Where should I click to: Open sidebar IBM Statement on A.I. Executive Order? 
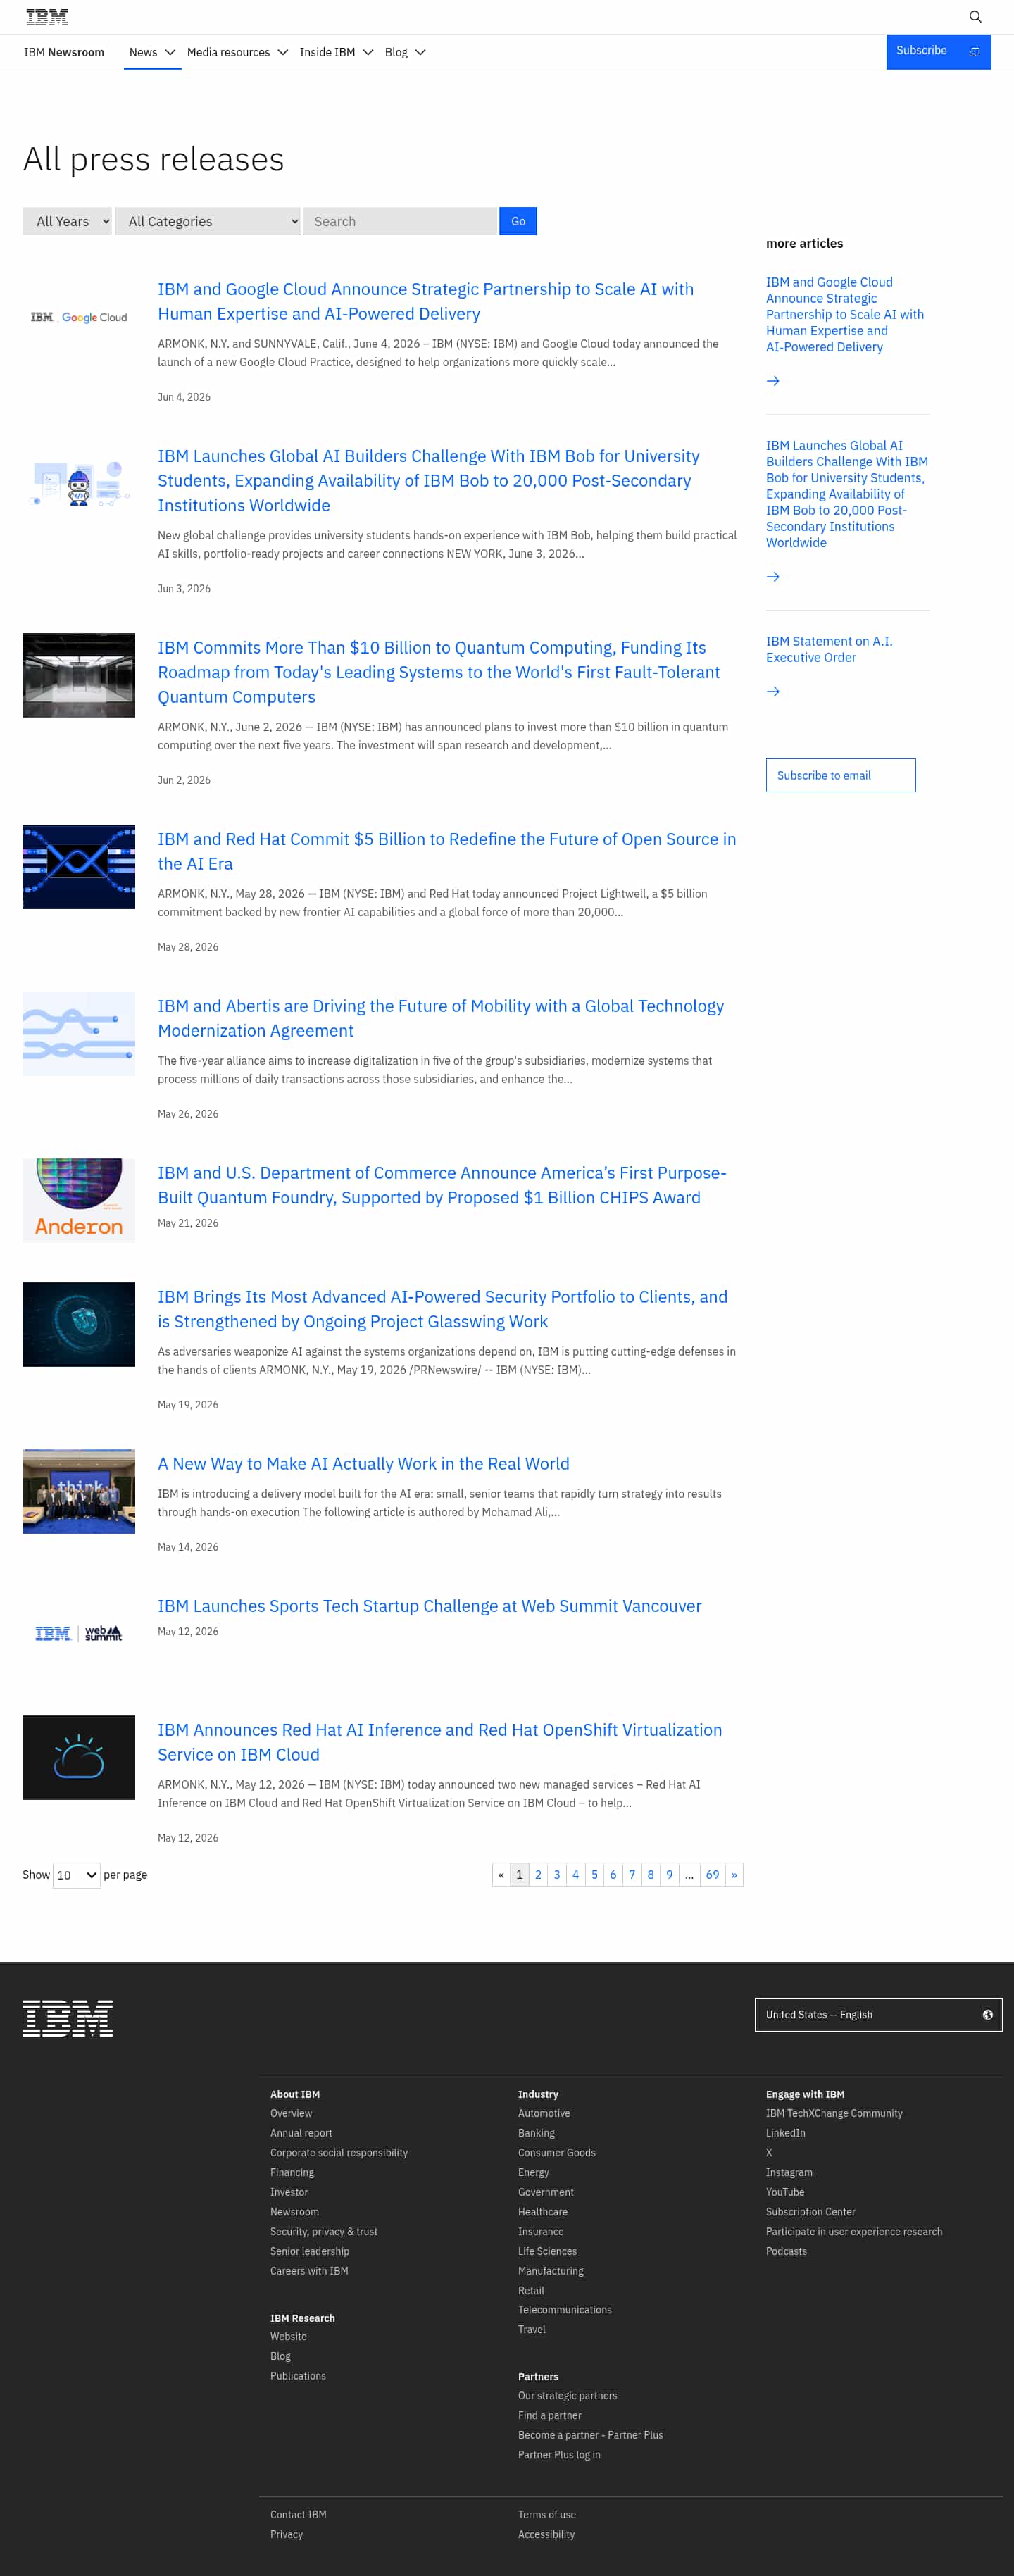[829, 649]
